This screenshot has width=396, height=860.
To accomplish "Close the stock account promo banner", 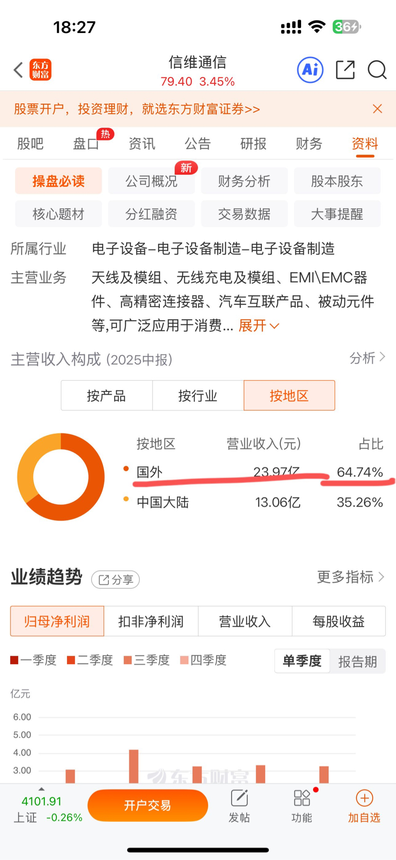I will click(x=377, y=109).
